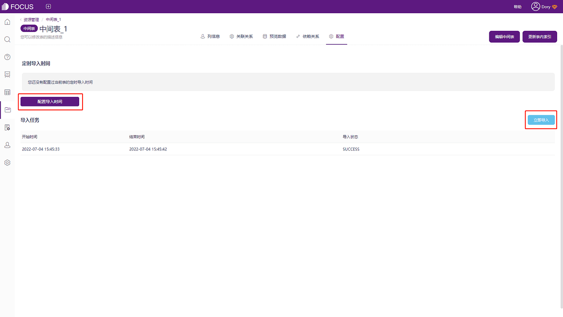Click the 导入状态 column header
563x317 pixels.
(x=350, y=137)
